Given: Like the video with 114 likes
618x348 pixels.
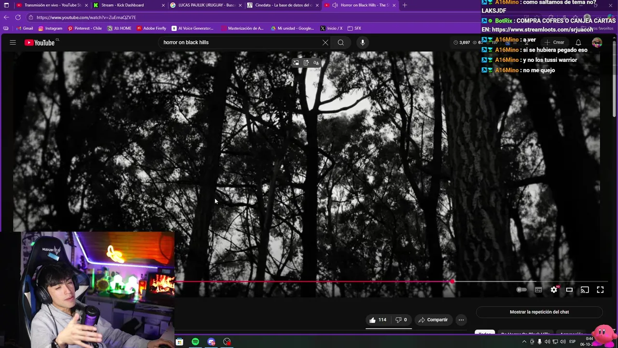Looking at the screenshot, I should [378, 320].
